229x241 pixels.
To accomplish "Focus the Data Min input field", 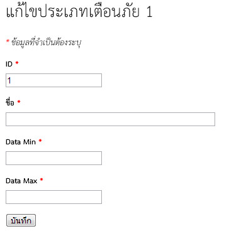I will click(x=53, y=158).
